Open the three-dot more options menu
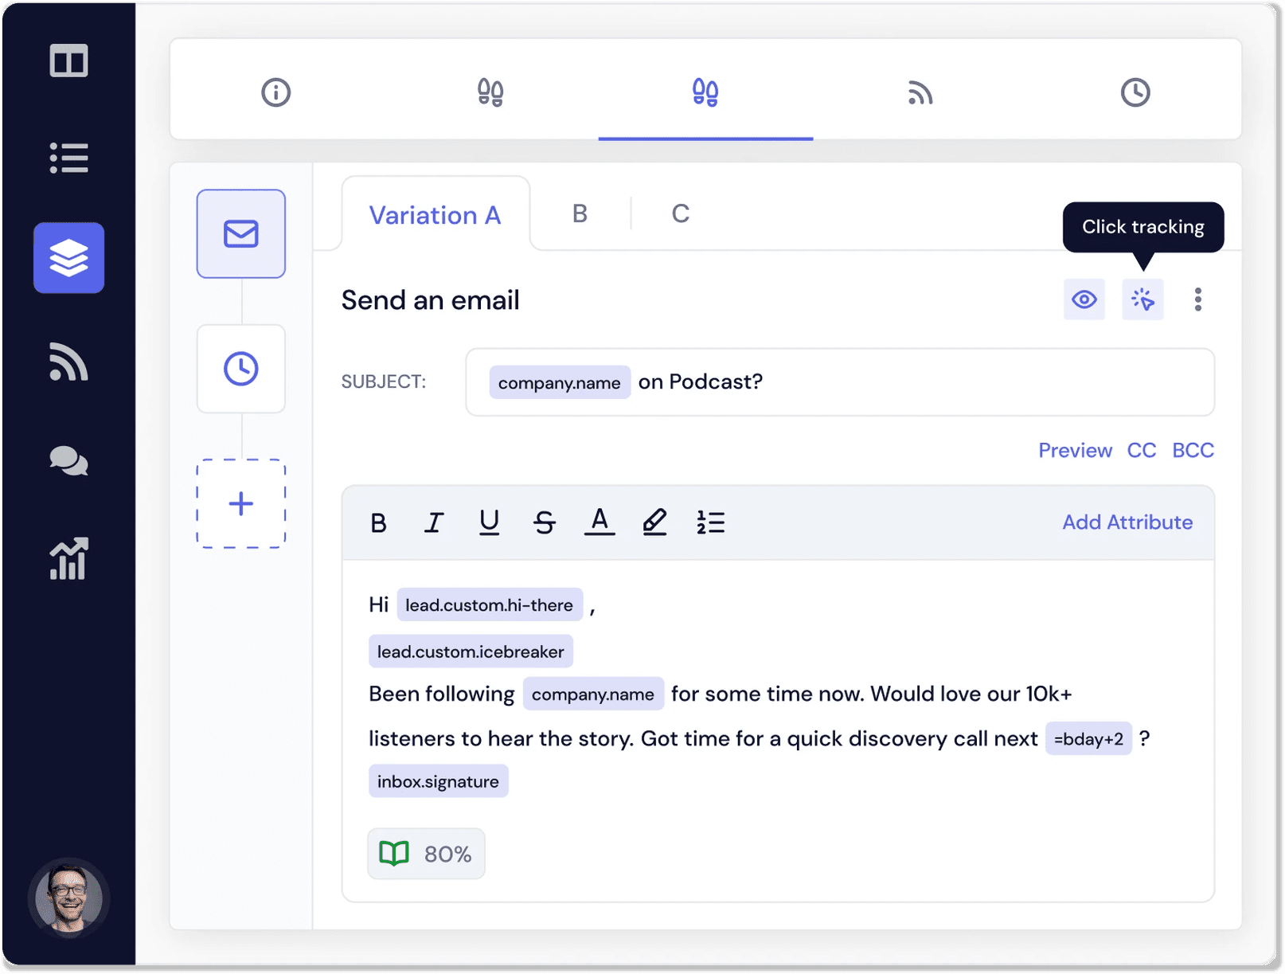This screenshot has height=974, width=1285. click(x=1197, y=299)
